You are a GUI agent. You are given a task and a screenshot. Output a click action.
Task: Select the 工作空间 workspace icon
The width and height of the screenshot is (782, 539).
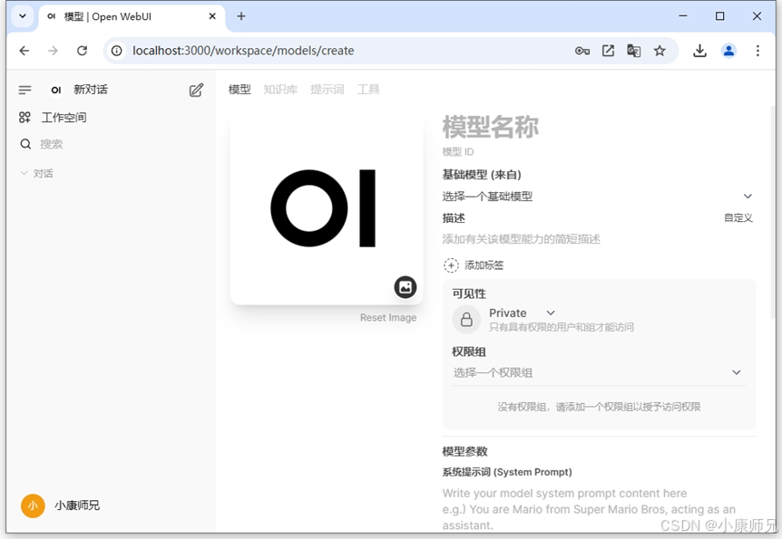(25, 117)
